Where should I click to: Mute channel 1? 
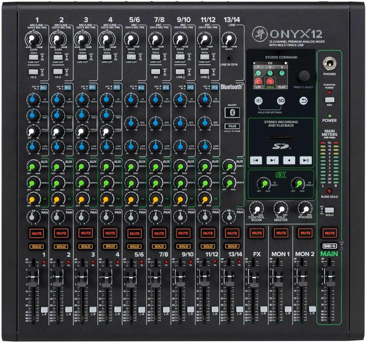(37, 233)
